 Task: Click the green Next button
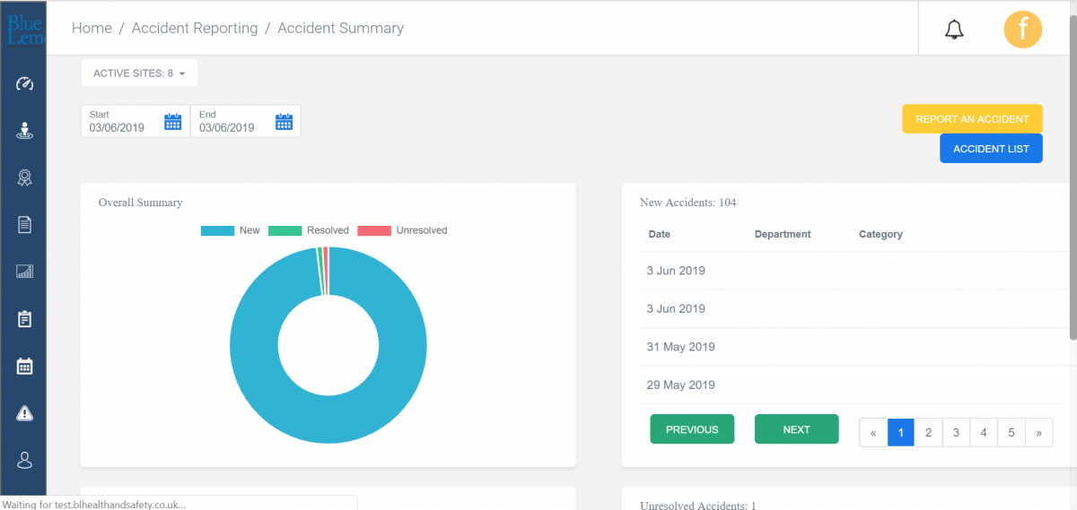(796, 429)
